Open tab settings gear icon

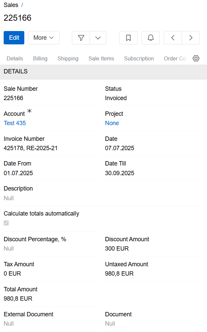196,58
